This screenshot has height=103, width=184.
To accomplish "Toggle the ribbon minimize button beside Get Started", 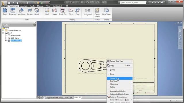I will tap(67, 6).
